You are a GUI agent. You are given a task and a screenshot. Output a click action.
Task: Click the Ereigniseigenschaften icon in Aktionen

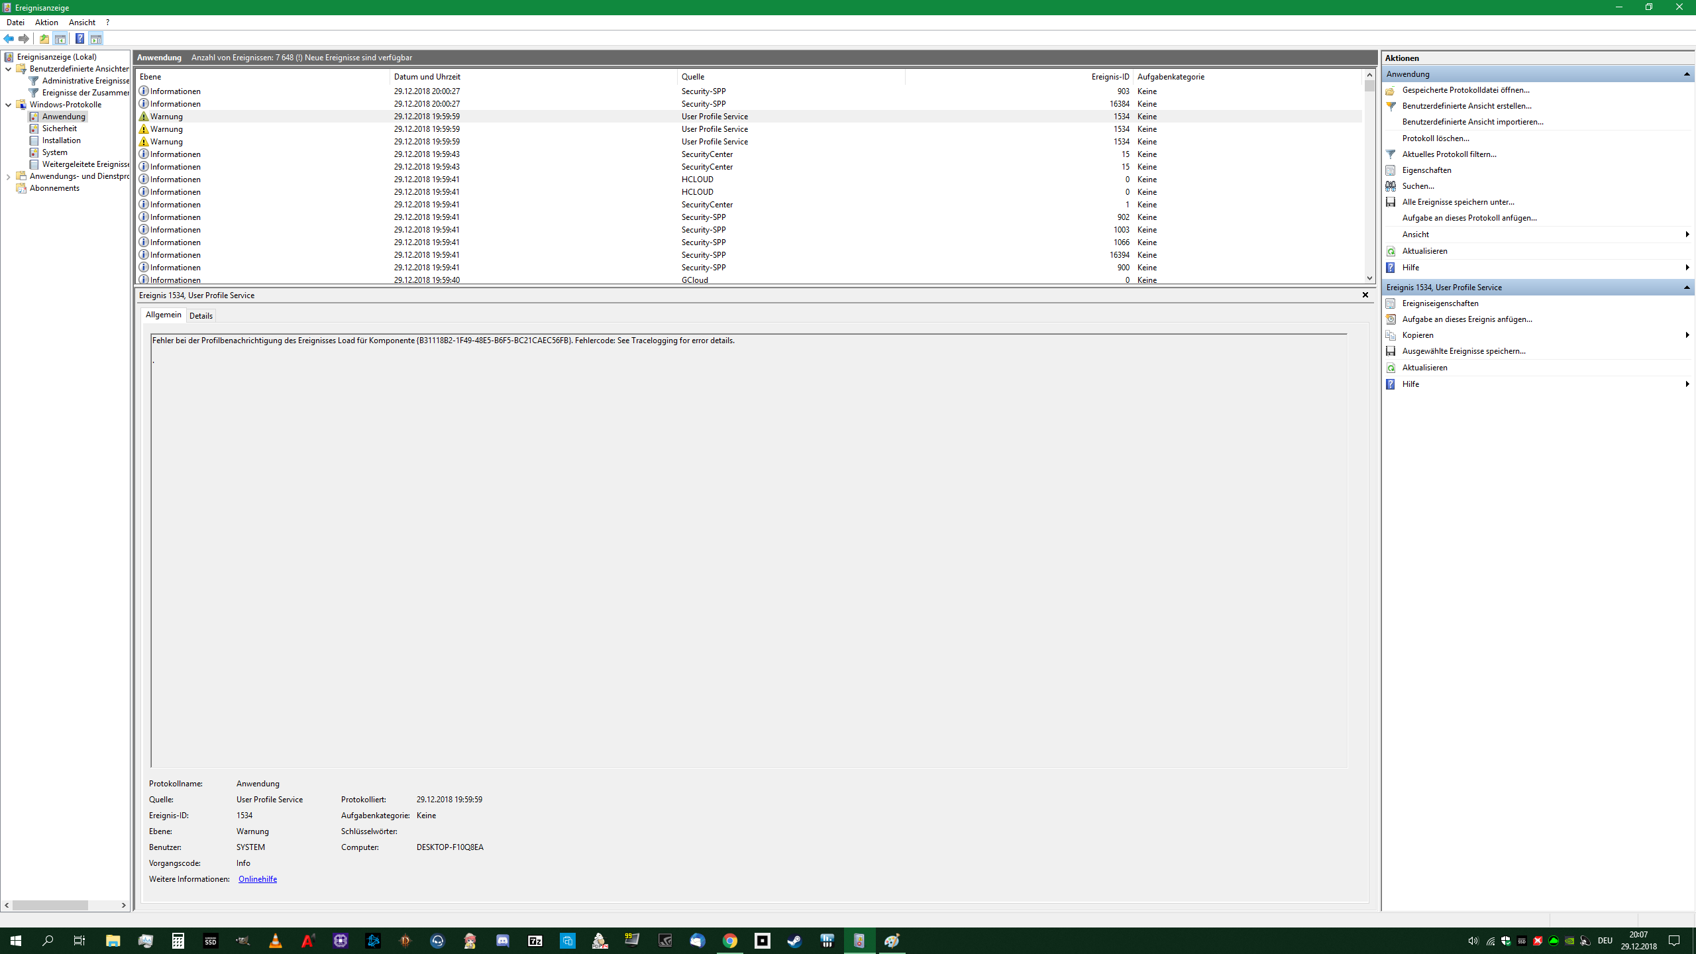(x=1391, y=303)
